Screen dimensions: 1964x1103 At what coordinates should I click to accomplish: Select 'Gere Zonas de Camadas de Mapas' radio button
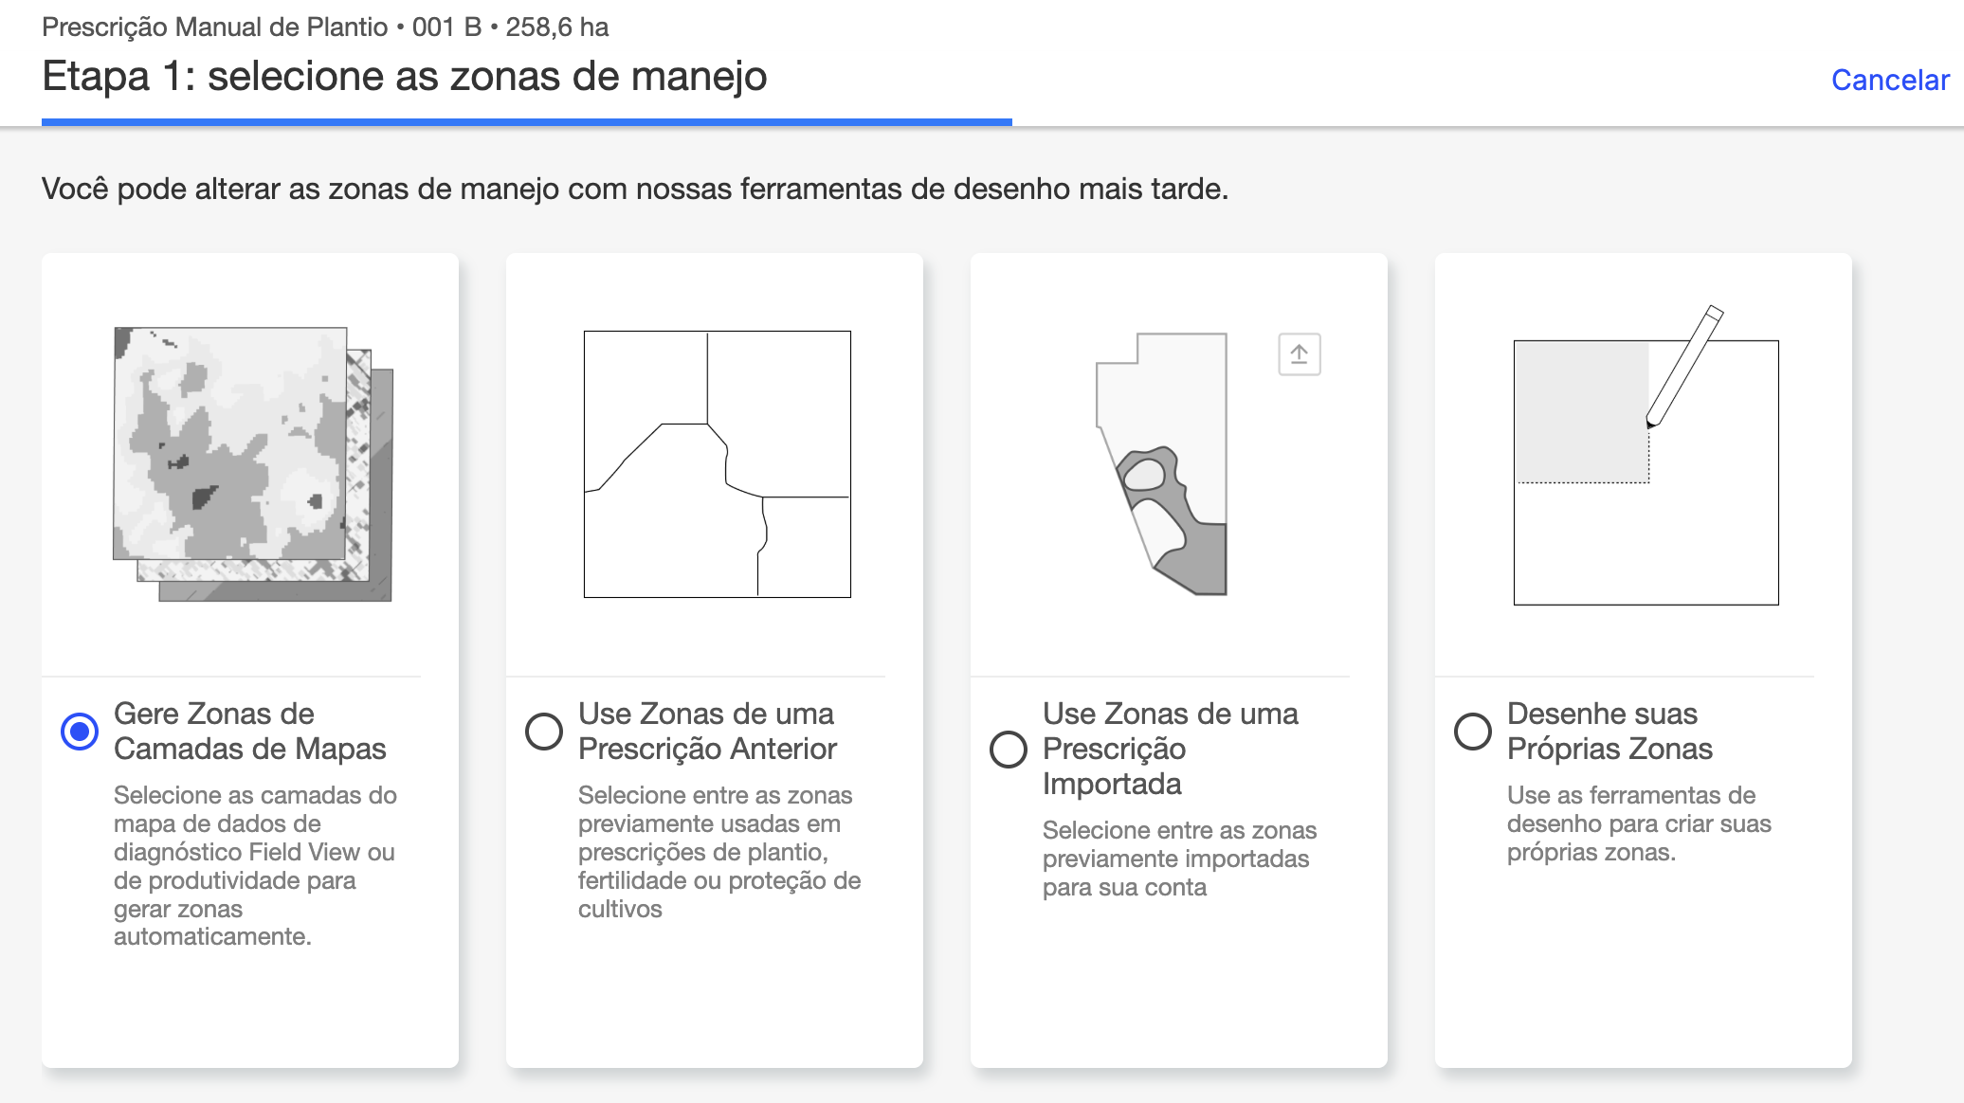80,732
